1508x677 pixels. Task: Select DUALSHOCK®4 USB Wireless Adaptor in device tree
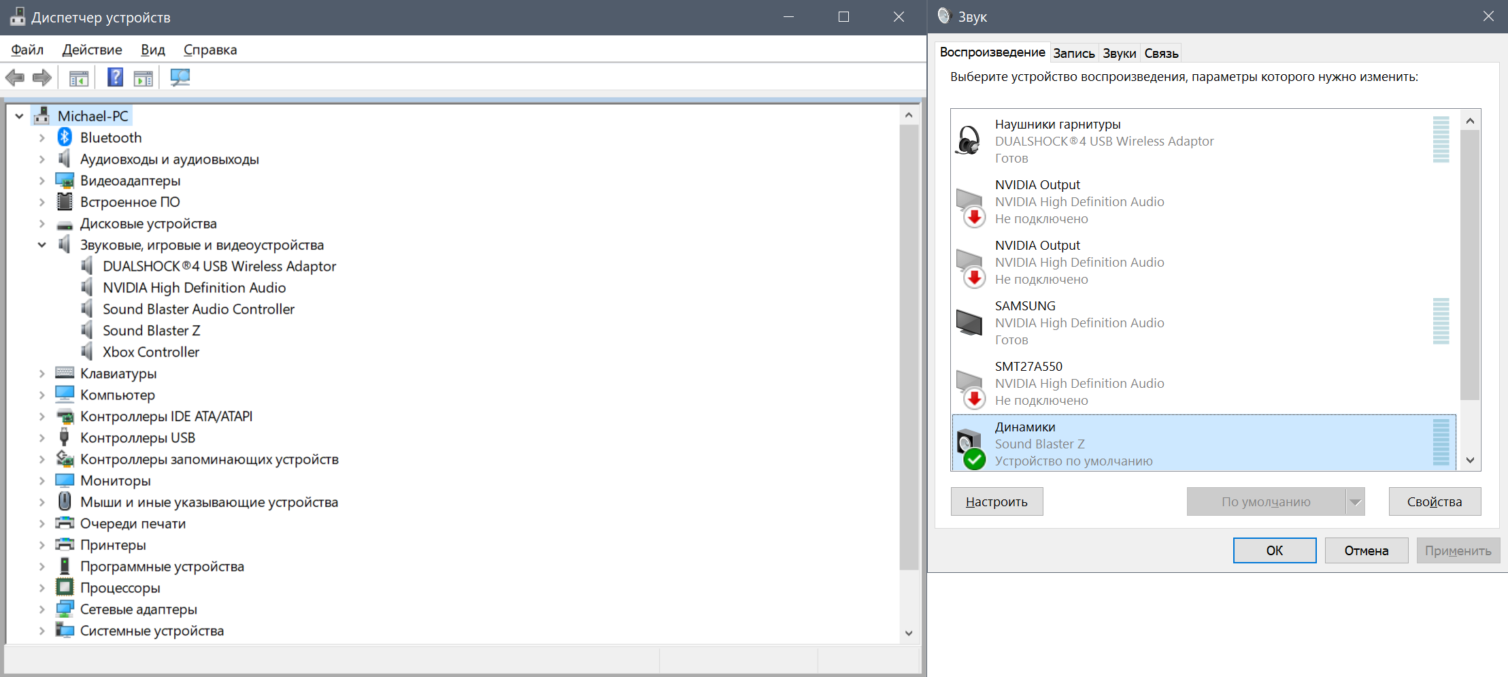[x=219, y=266]
